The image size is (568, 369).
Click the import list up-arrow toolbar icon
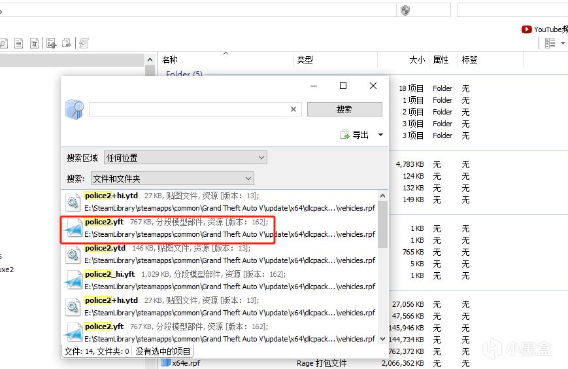(x=52, y=43)
